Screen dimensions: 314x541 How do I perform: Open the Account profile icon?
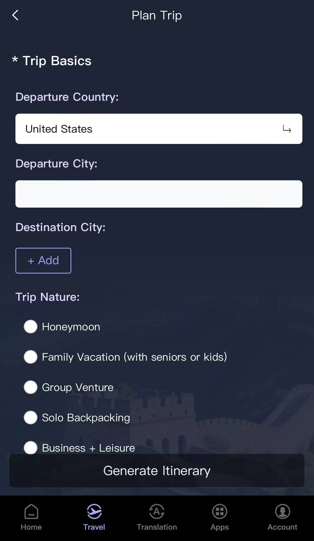point(282,511)
